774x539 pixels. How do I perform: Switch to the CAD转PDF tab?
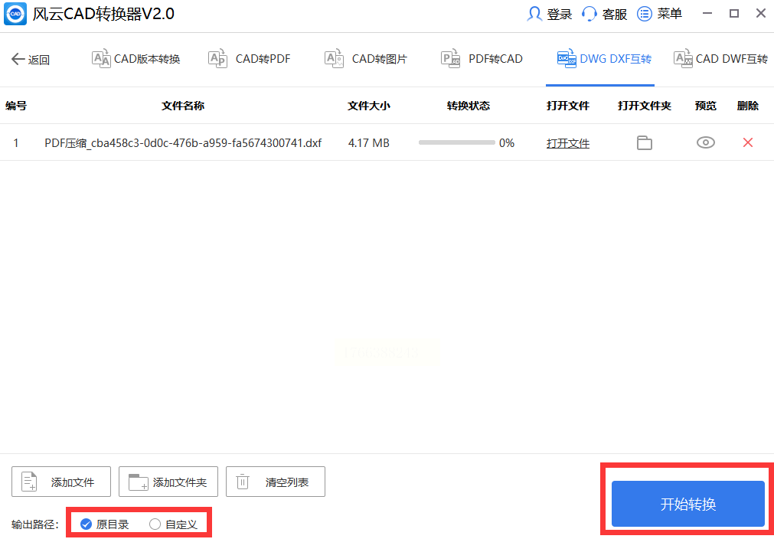pos(250,59)
